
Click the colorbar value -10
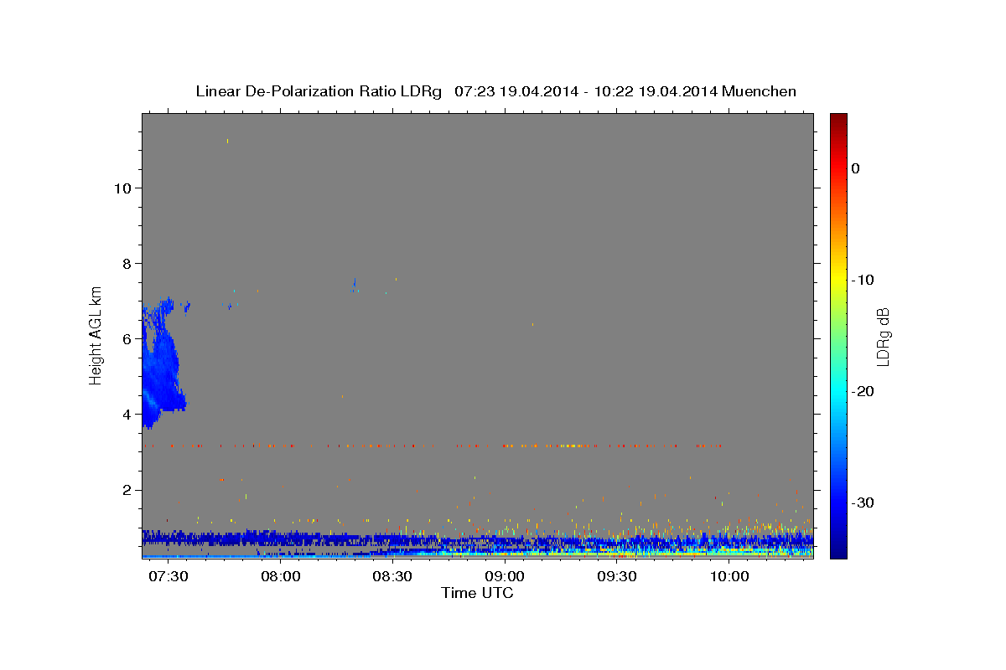862,280
